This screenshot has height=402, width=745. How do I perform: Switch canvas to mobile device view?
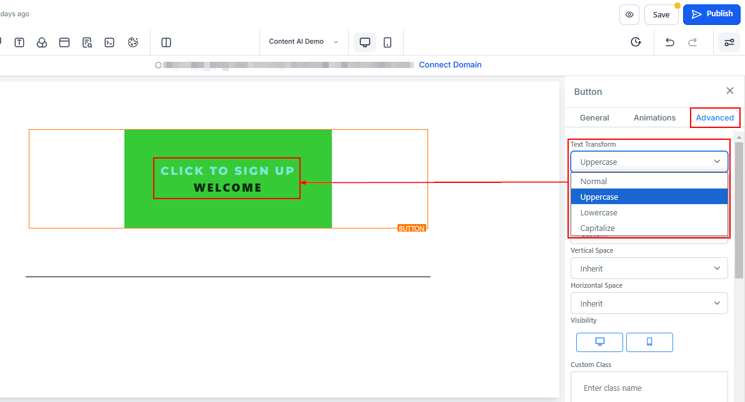point(387,42)
